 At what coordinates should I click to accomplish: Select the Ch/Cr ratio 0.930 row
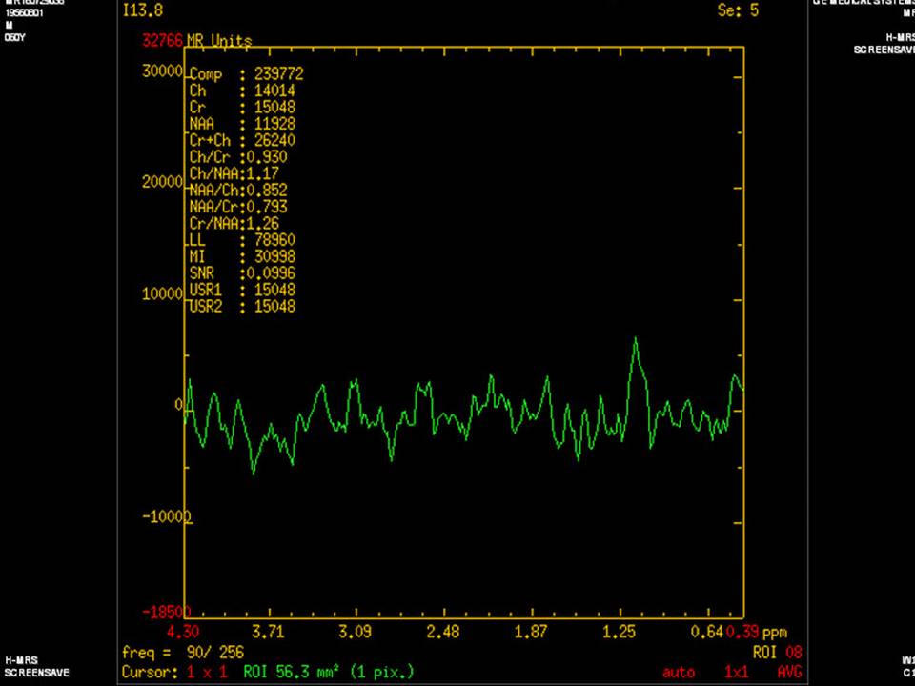(x=238, y=157)
